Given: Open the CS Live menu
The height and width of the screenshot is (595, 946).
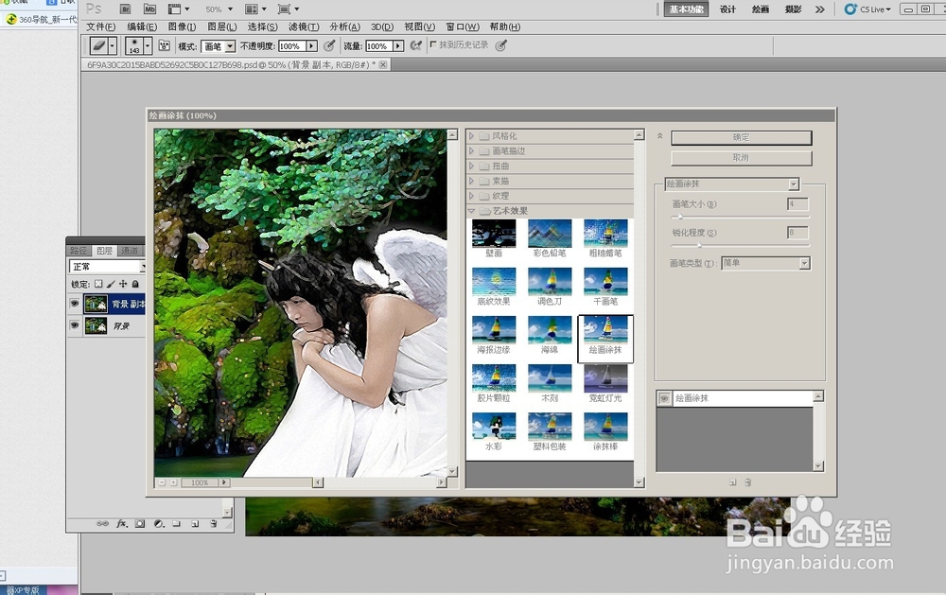Looking at the screenshot, I should tap(867, 9).
